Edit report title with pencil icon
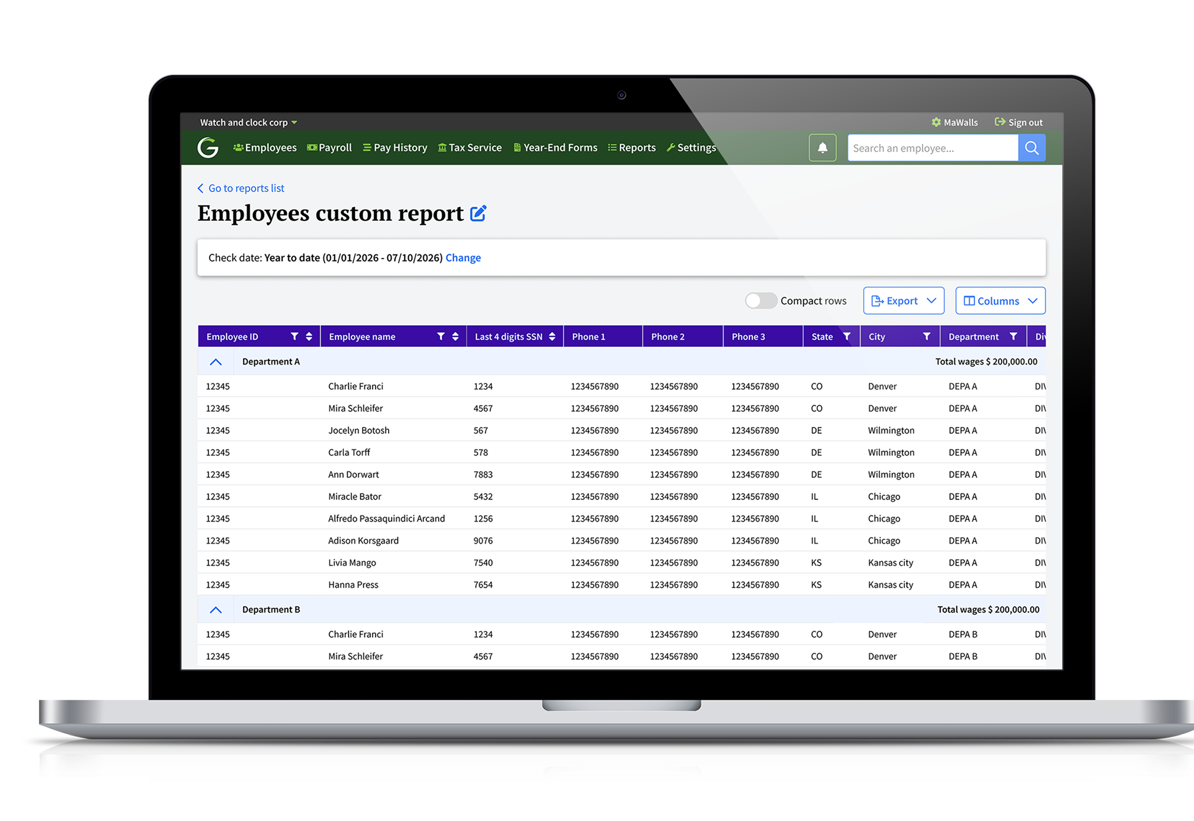The height and width of the screenshot is (821, 1194). point(478,213)
